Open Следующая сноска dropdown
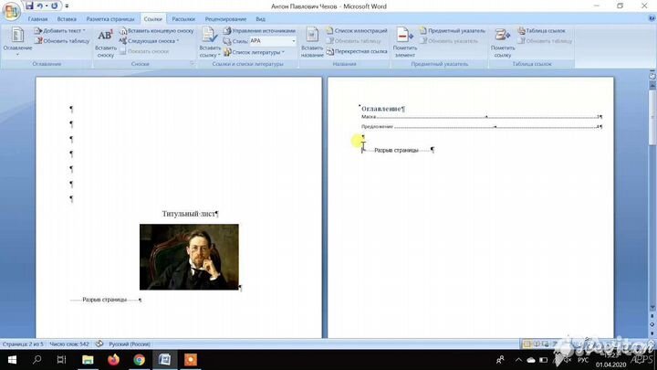Image resolution: width=657 pixels, height=370 pixels. tap(149, 41)
